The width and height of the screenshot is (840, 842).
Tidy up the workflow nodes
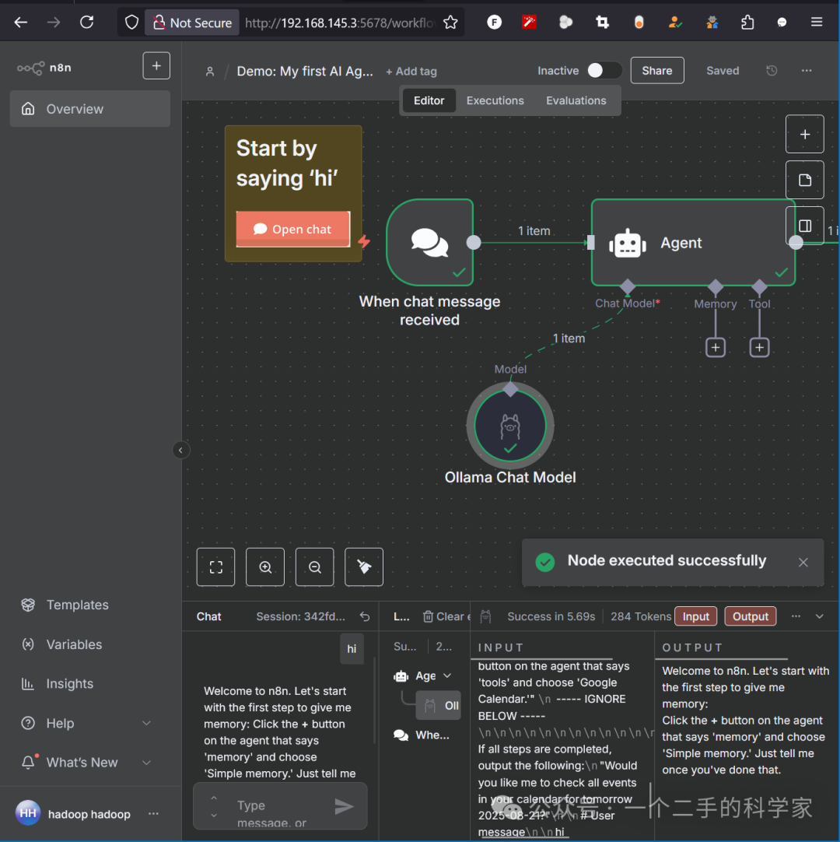[x=364, y=567]
